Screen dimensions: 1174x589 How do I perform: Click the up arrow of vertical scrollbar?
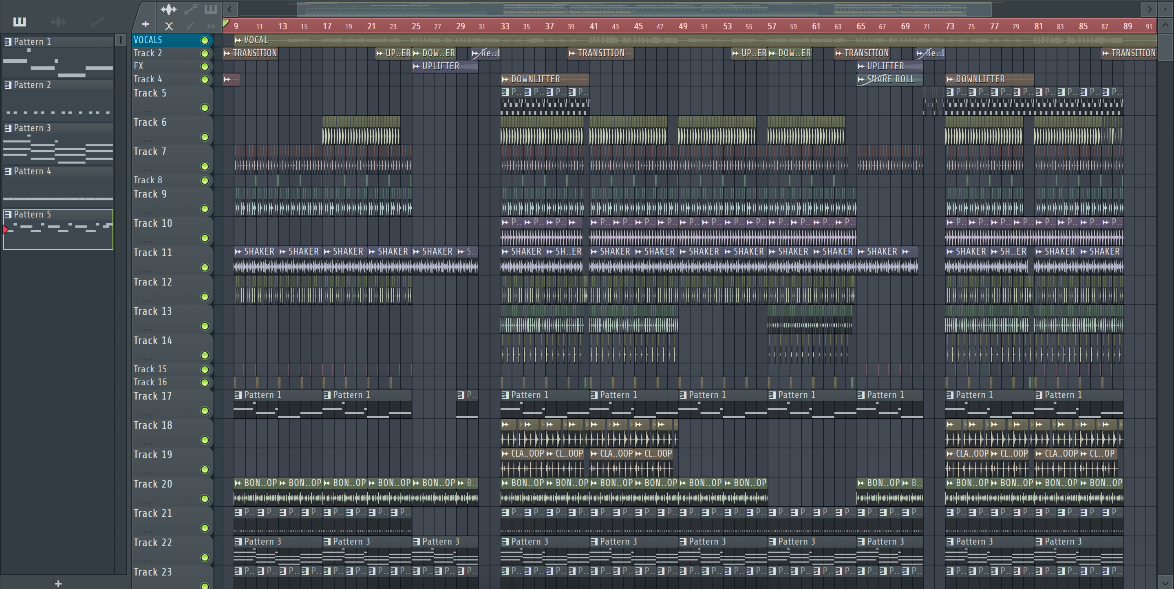click(x=1165, y=25)
